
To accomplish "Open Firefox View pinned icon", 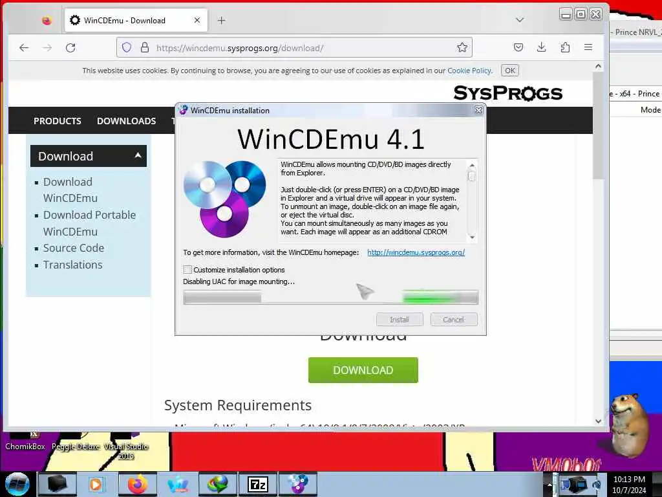I will (47, 20).
